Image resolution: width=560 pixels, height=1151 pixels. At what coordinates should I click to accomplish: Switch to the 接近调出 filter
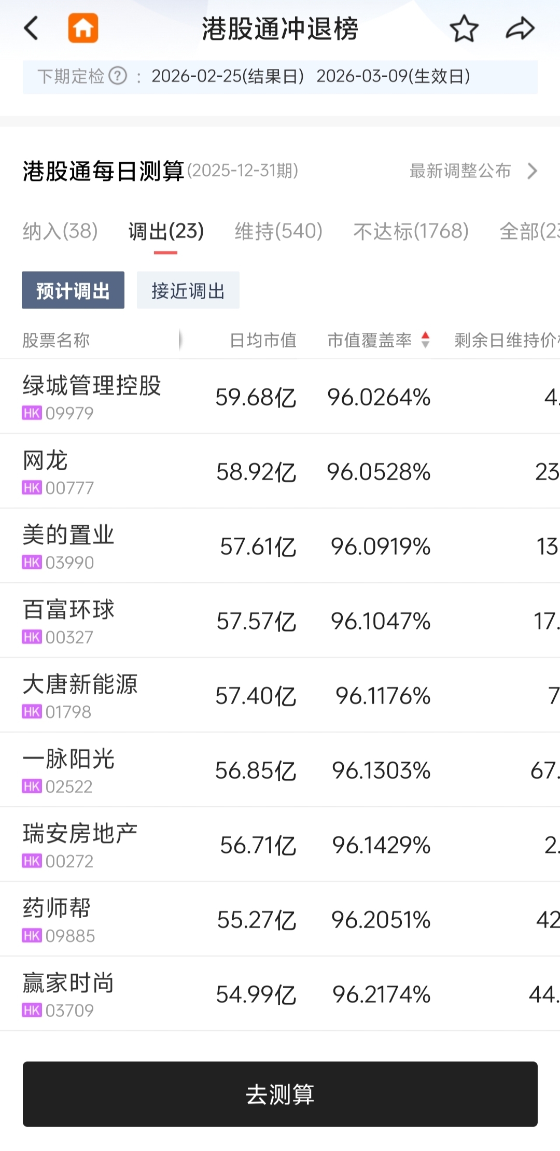188,290
